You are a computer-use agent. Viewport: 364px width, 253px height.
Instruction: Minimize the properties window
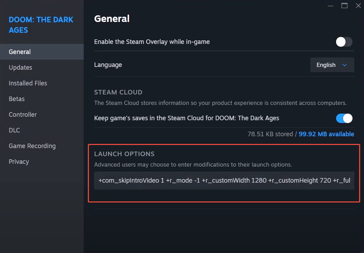(331, 6)
